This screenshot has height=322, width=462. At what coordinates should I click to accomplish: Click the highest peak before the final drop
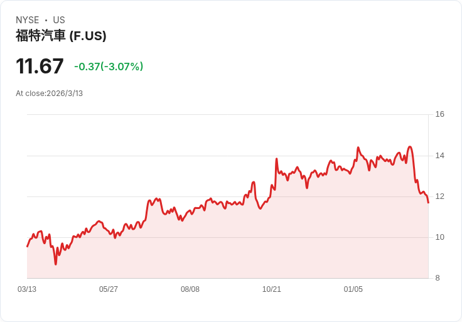[x=409, y=147]
